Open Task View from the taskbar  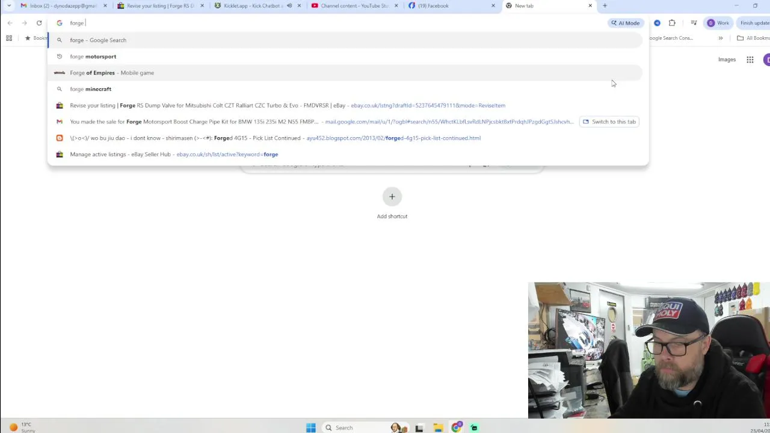[x=419, y=428]
